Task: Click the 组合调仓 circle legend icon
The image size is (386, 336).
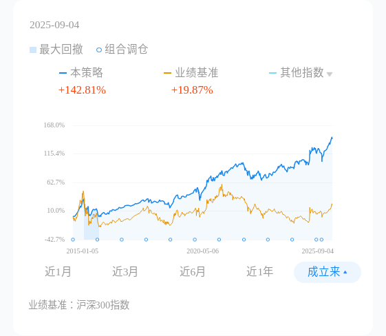Action: (99, 50)
